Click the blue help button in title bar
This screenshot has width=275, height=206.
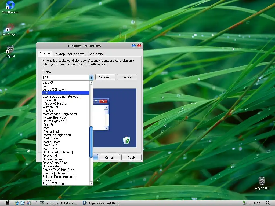[134, 46]
